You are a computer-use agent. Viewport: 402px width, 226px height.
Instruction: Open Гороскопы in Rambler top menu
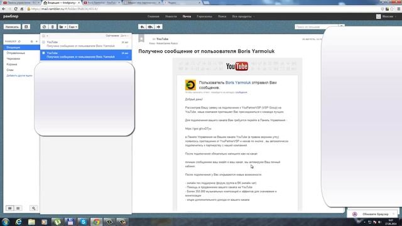(x=204, y=16)
